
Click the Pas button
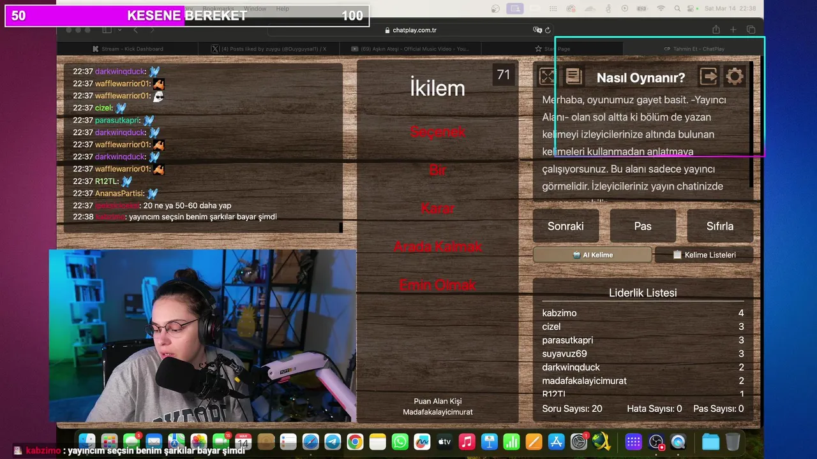click(x=643, y=226)
